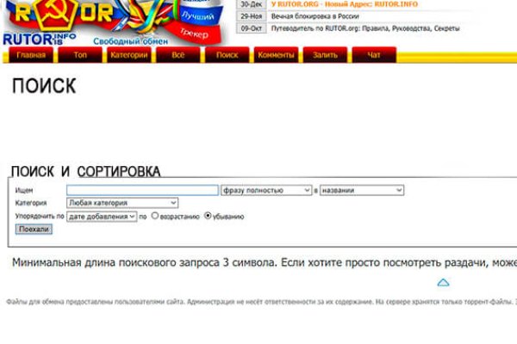Expand the 'фразу полностью' dropdown
This screenshot has width=517, height=344.
(266, 190)
